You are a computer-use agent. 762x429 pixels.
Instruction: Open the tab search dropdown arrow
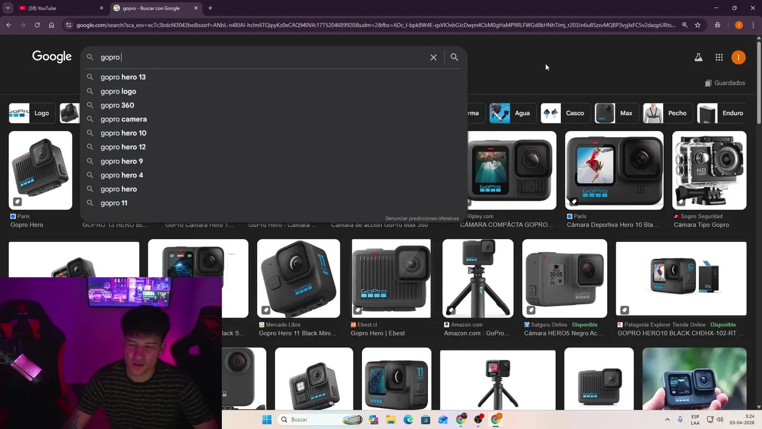tap(8, 8)
